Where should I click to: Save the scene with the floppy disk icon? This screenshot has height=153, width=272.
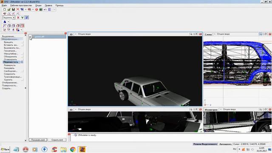pyautogui.click(x=13, y=9)
